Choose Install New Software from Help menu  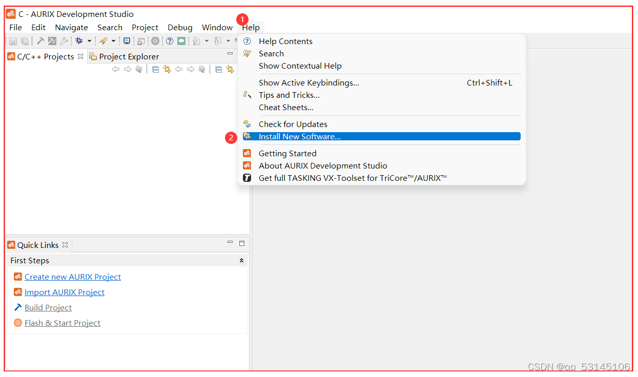point(382,136)
